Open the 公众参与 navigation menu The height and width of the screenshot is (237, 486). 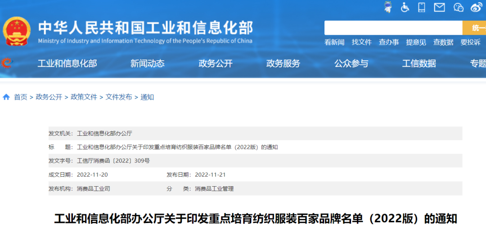coord(351,63)
